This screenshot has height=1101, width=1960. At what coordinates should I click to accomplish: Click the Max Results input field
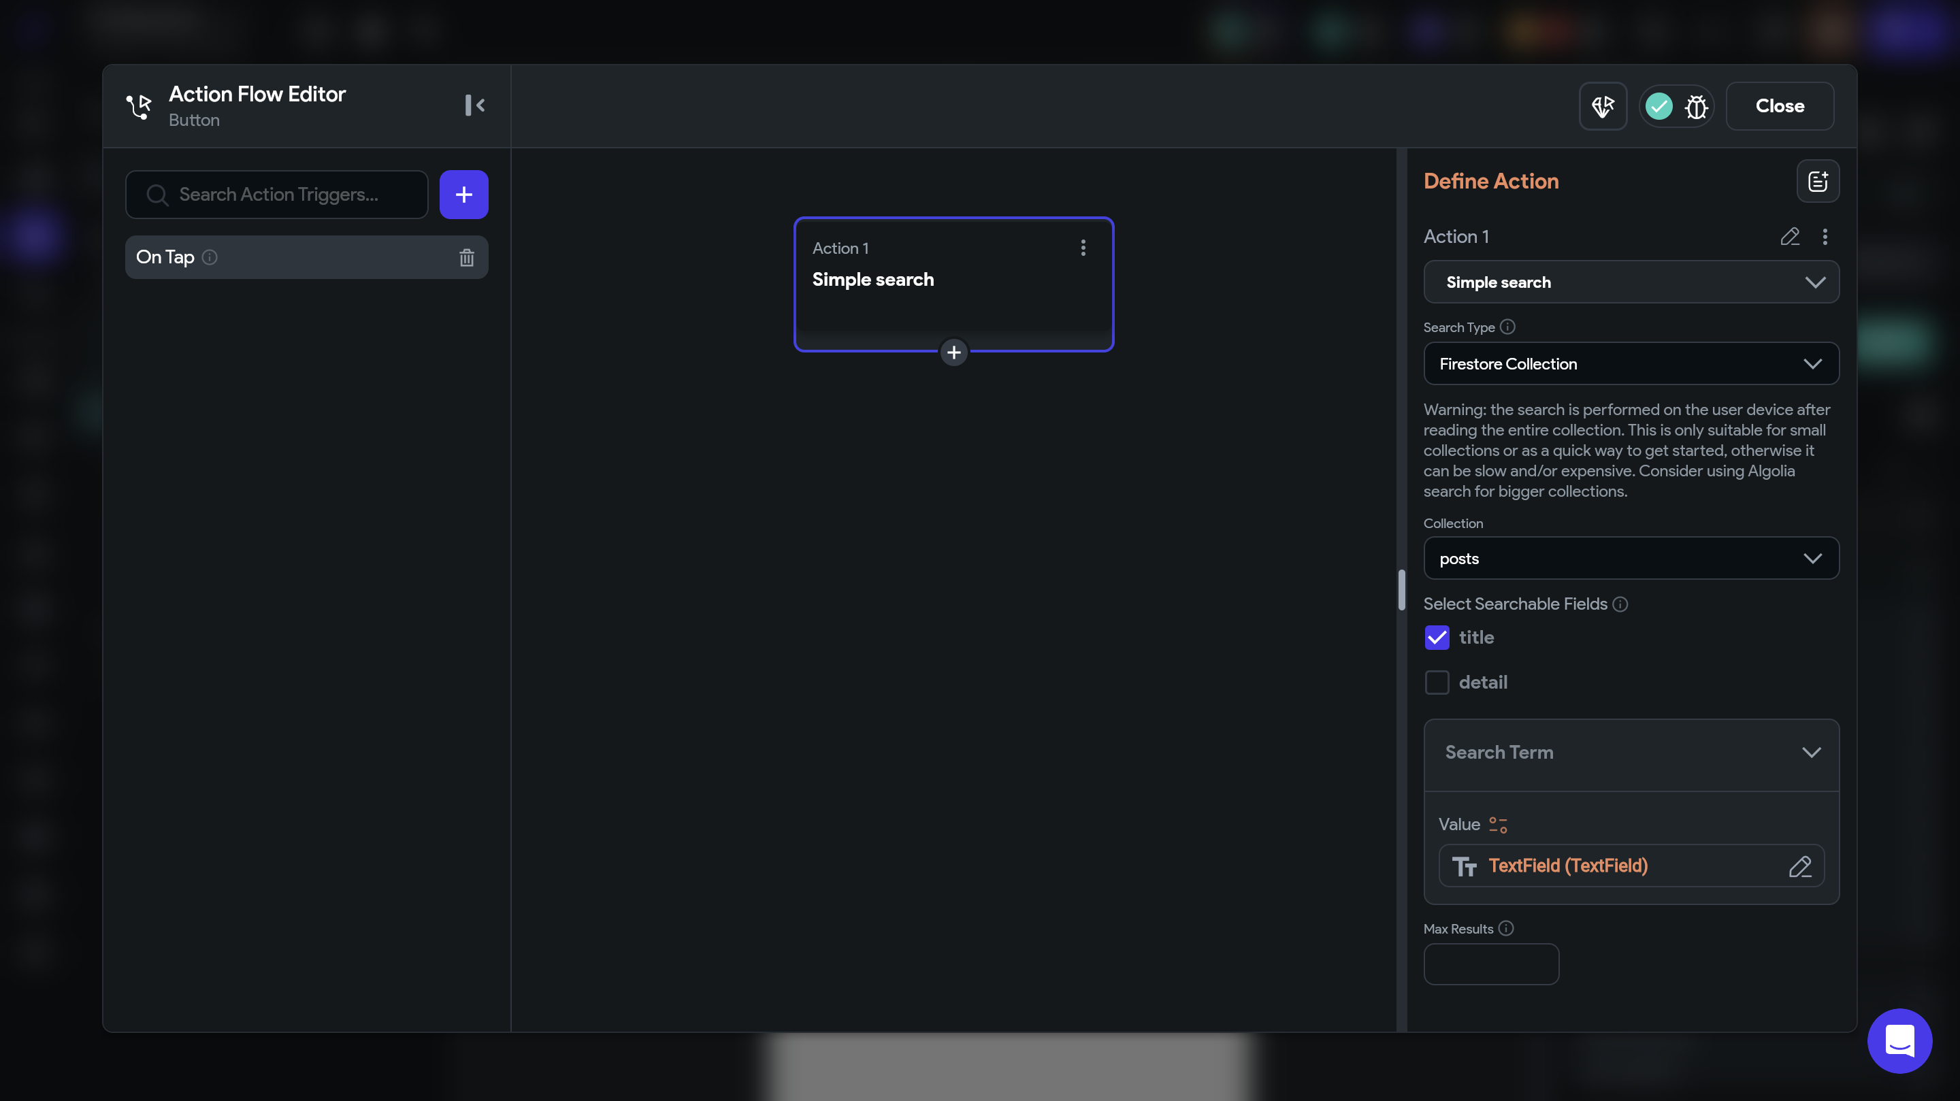point(1490,964)
